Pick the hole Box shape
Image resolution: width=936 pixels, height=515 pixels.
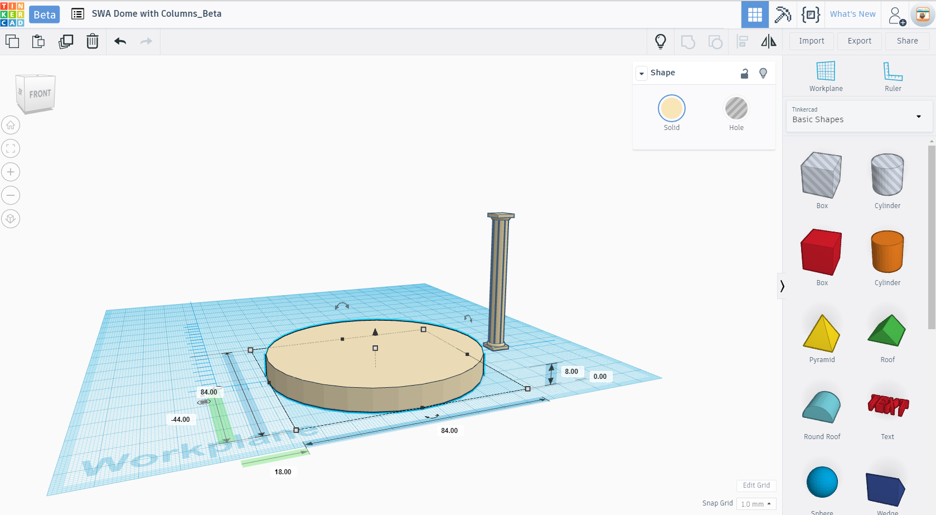(x=821, y=175)
